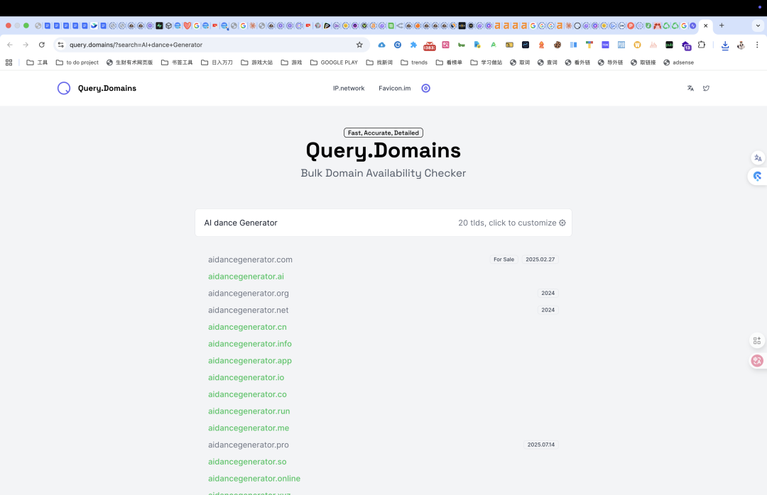Click the Query.Domains header brand text

point(107,89)
